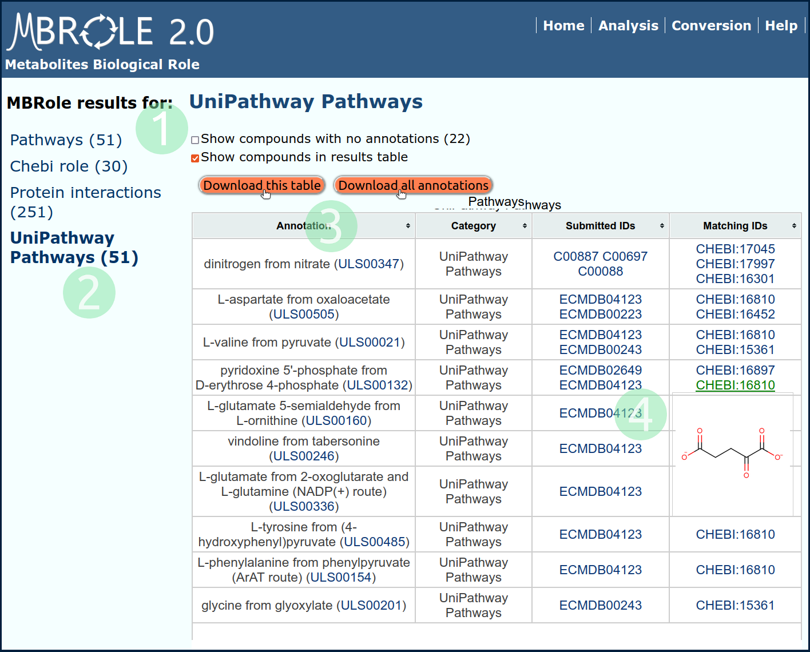Open the Home menu item
Screen dimensions: 810x652
click(563, 26)
